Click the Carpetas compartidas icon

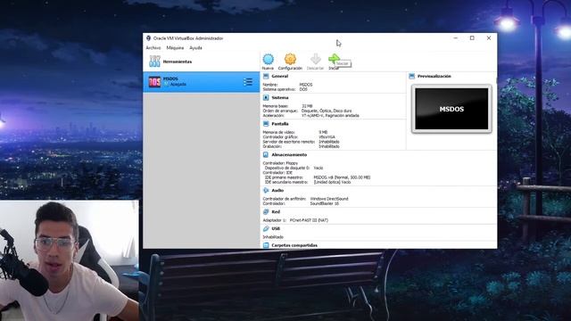[266, 245]
